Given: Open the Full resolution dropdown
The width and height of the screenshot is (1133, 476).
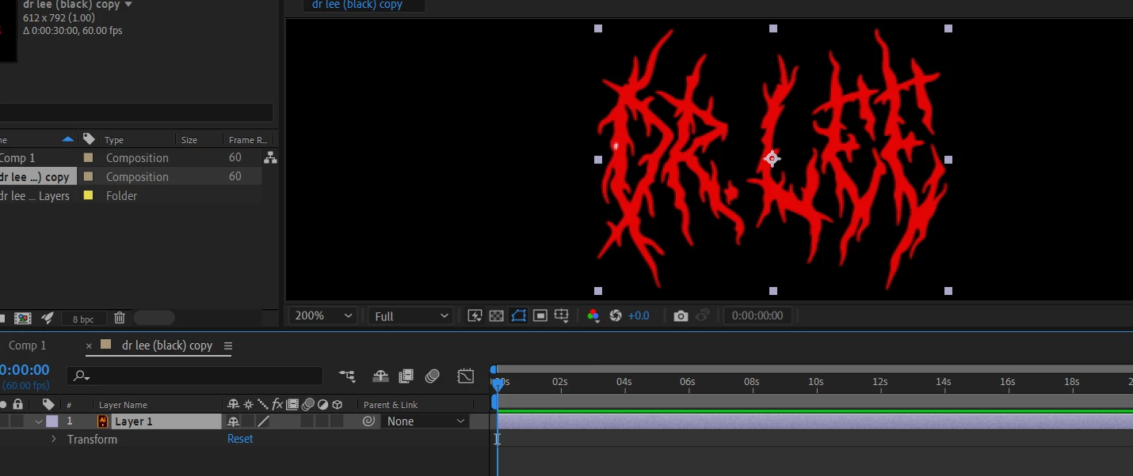Looking at the screenshot, I should click(410, 315).
